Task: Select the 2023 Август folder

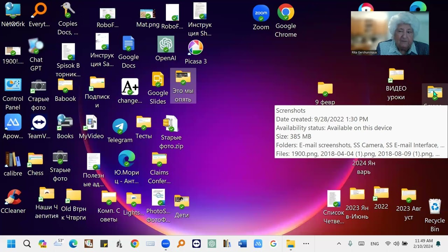Action: click(408, 204)
